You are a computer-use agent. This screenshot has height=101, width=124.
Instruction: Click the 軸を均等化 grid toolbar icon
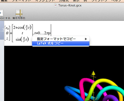click(x=19, y=13)
